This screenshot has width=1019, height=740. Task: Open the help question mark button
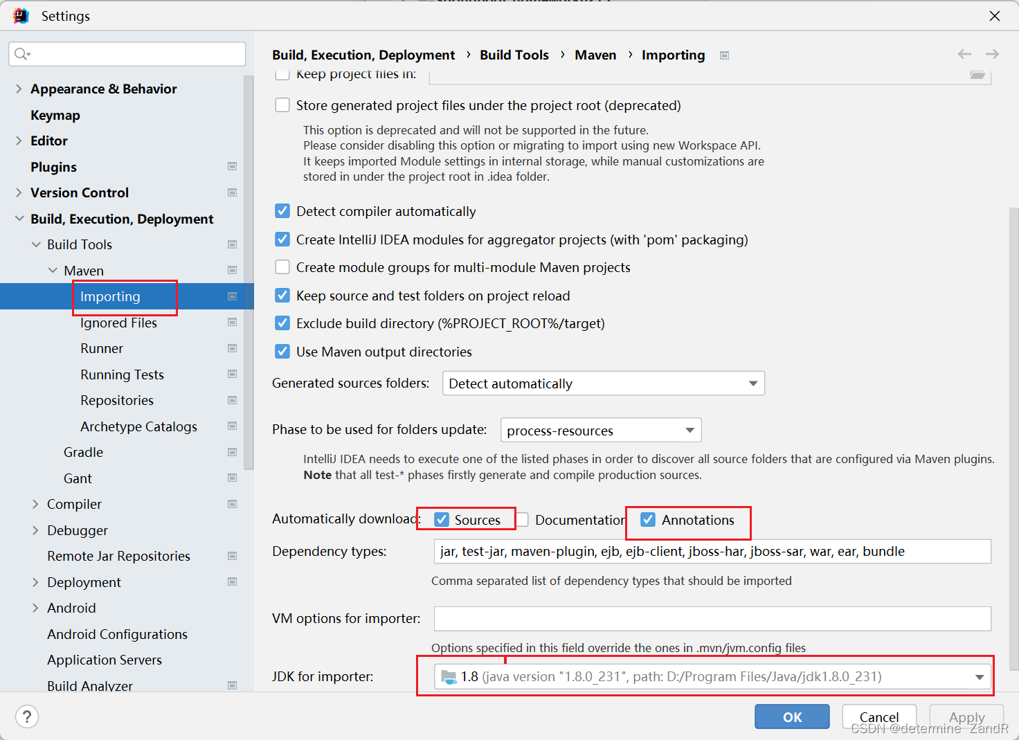click(27, 716)
